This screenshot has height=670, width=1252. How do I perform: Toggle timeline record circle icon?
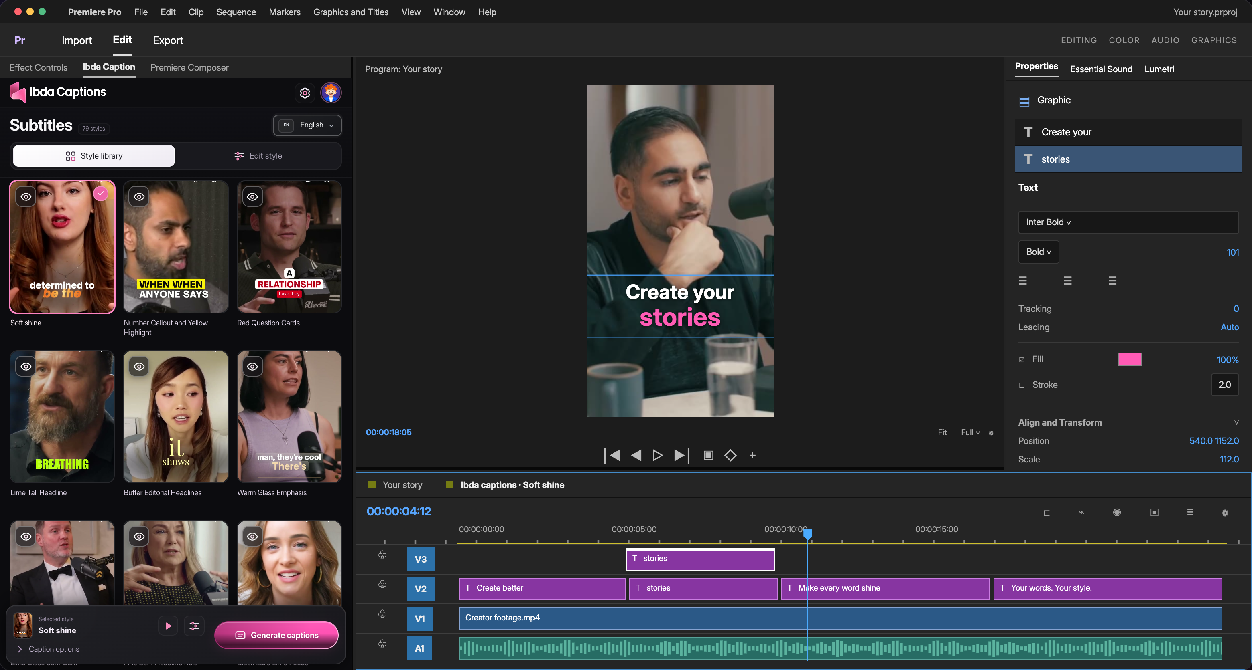(1117, 512)
